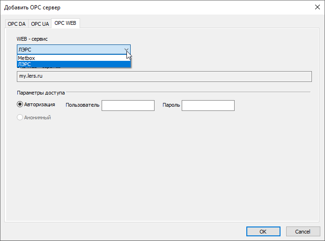Confirm with the OK button
Viewport: 325px width, 241px height.
(x=263, y=231)
